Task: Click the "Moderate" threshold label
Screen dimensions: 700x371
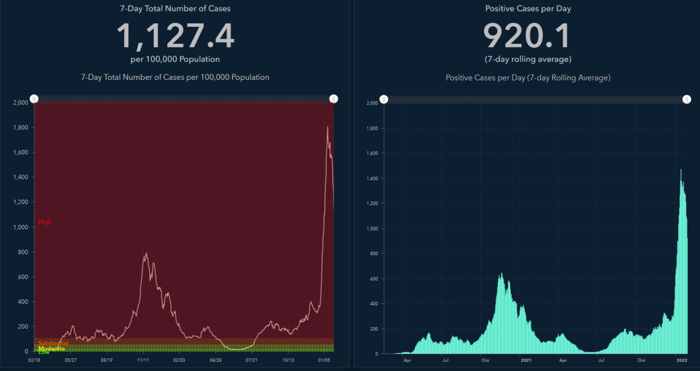Action: (52, 348)
